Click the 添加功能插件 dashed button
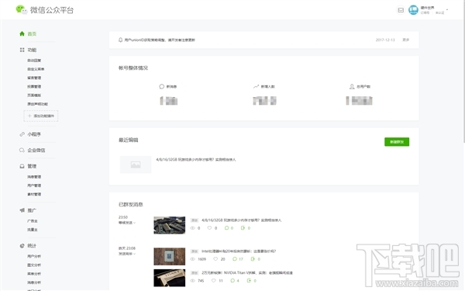 pyautogui.click(x=41, y=116)
